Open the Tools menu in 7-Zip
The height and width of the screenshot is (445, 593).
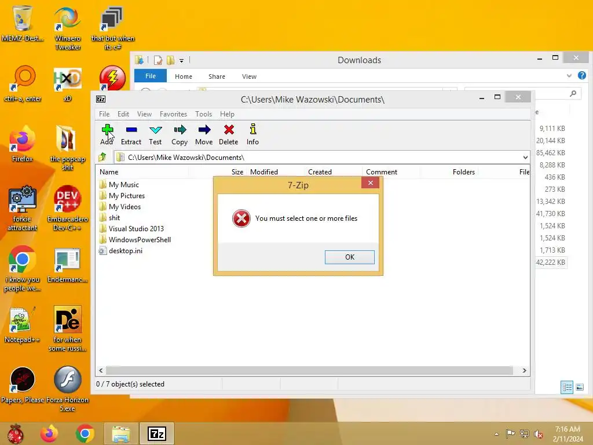point(203,114)
